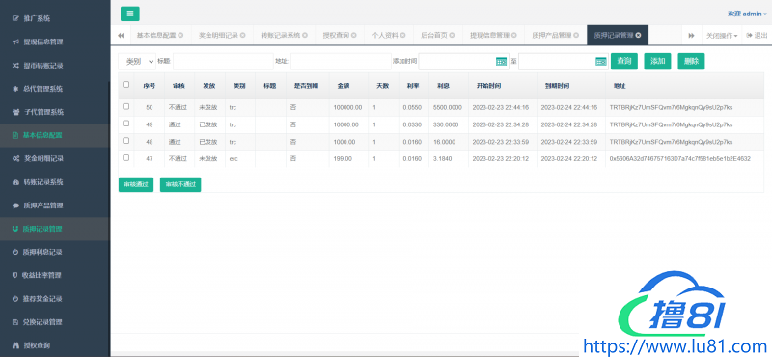
Task: Switch to the 授权查询 tab
Action: (x=340, y=36)
